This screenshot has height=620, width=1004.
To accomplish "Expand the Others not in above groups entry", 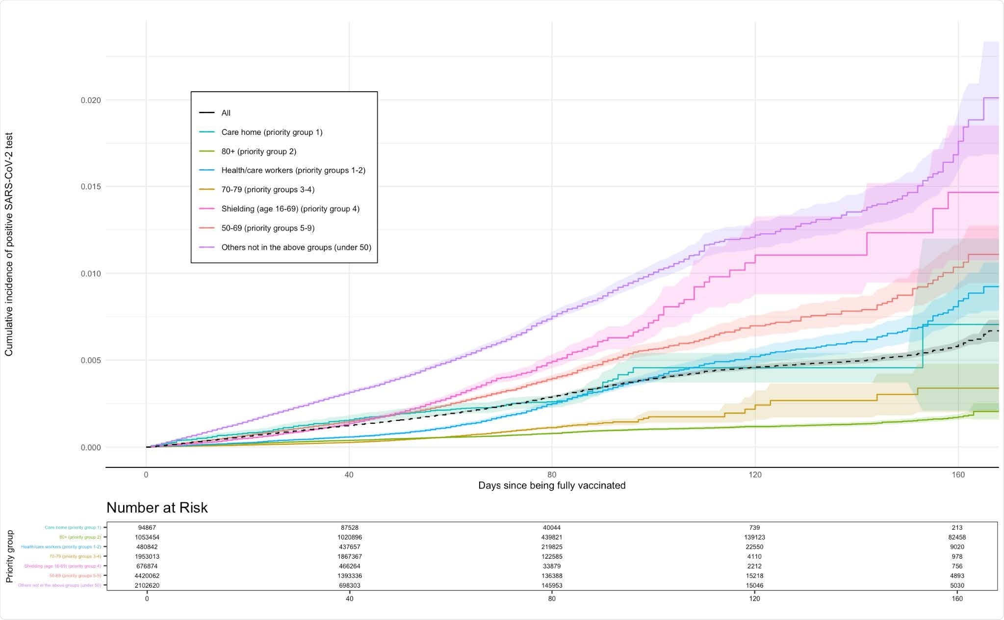I will [x=297, y=248].
